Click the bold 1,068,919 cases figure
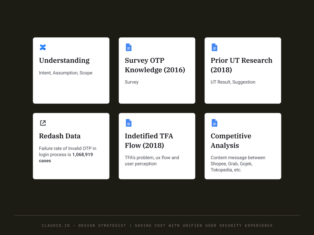Screen dimensions: 314x235 click(x=66, y=158)
